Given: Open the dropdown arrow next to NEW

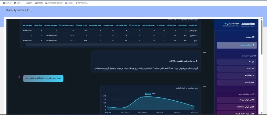Looking at the screenshot, I should coord(23,3).
